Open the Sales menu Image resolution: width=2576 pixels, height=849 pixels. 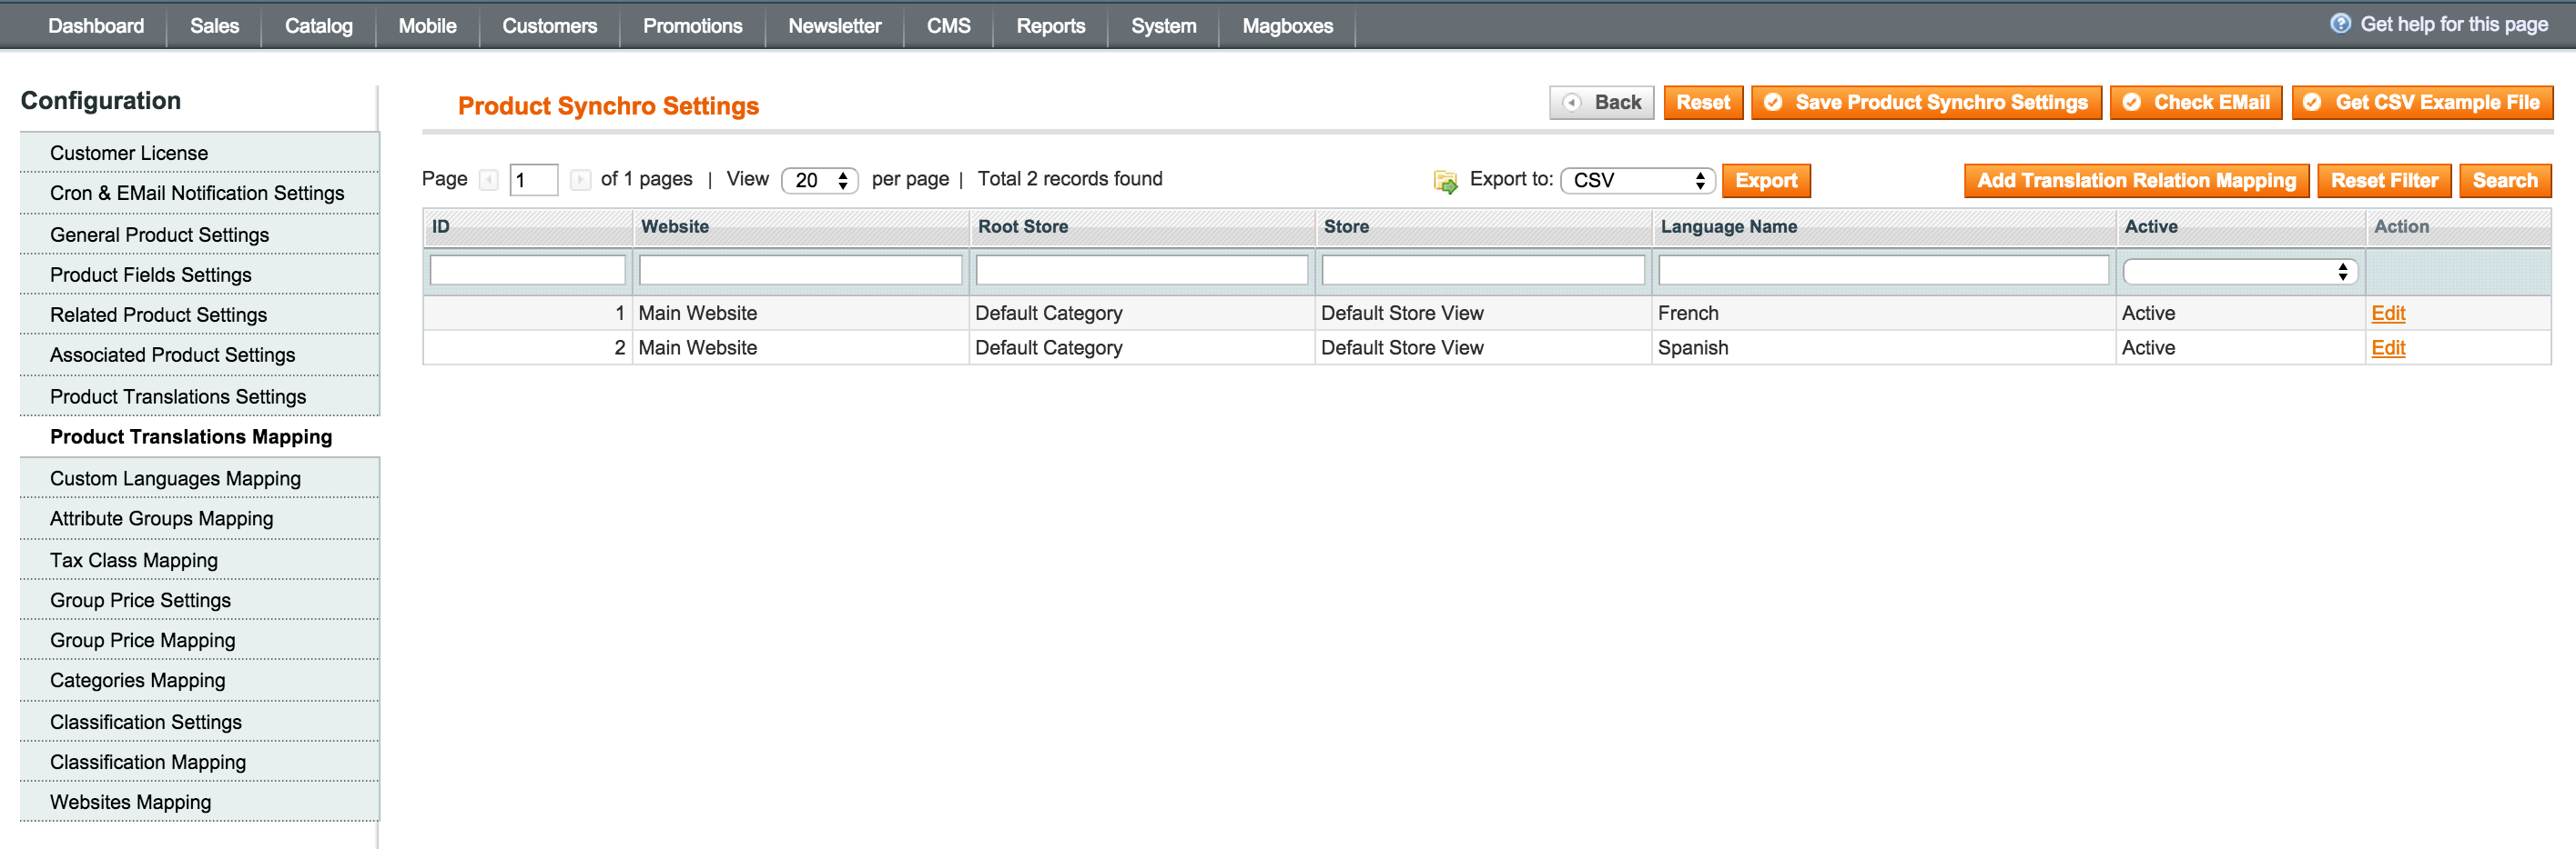pyautogui.click(x=214, y=26)
